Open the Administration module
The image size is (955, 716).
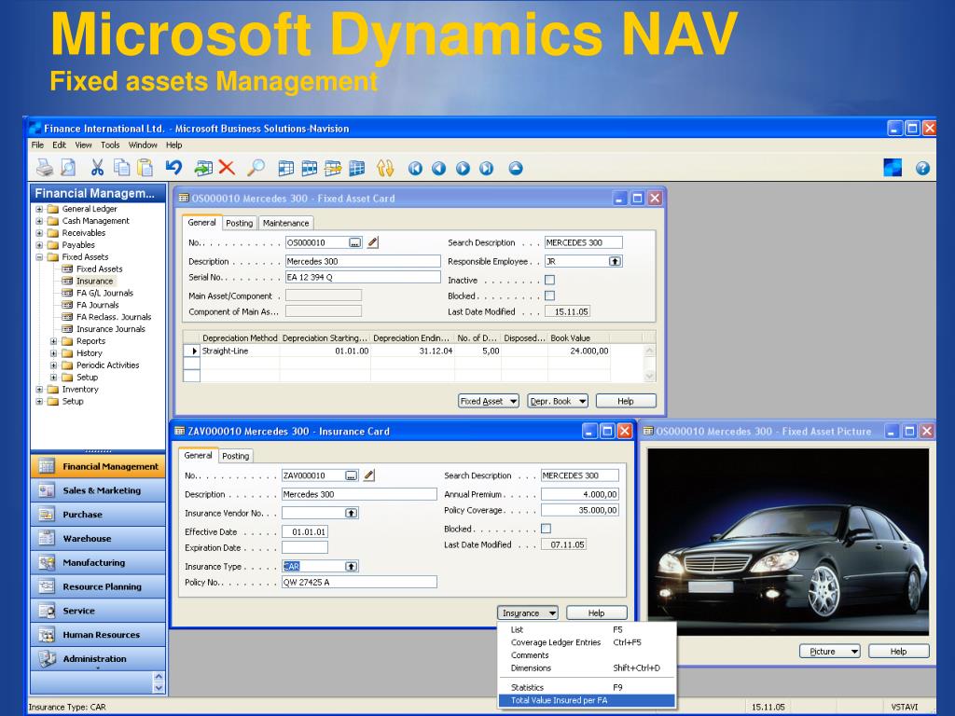pos(98,659)
